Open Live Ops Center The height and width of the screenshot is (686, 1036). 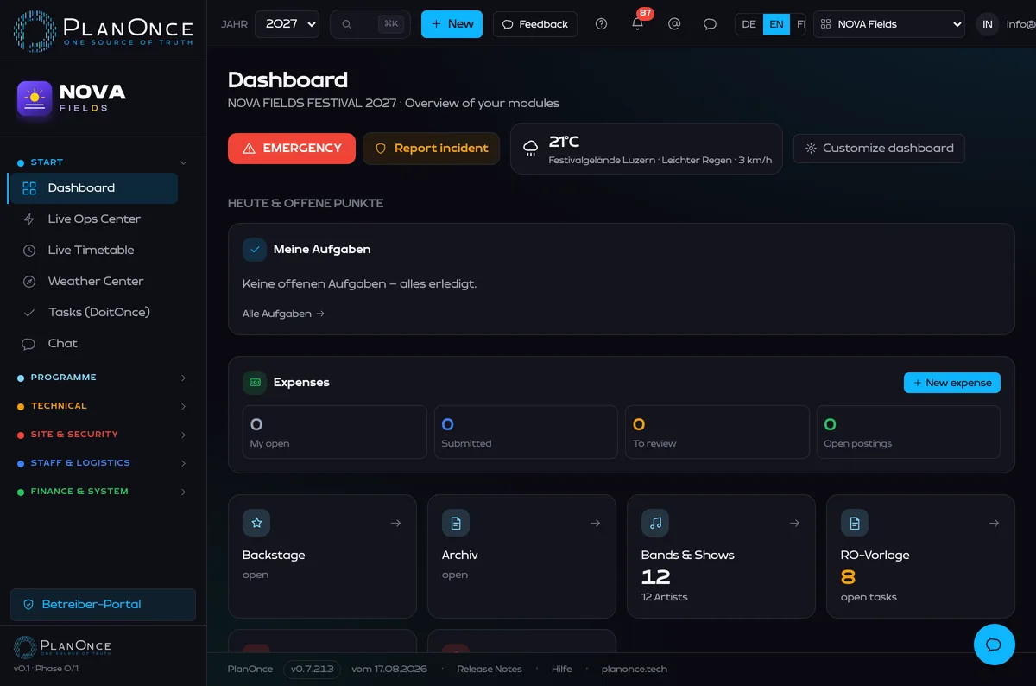click(92, 219)
